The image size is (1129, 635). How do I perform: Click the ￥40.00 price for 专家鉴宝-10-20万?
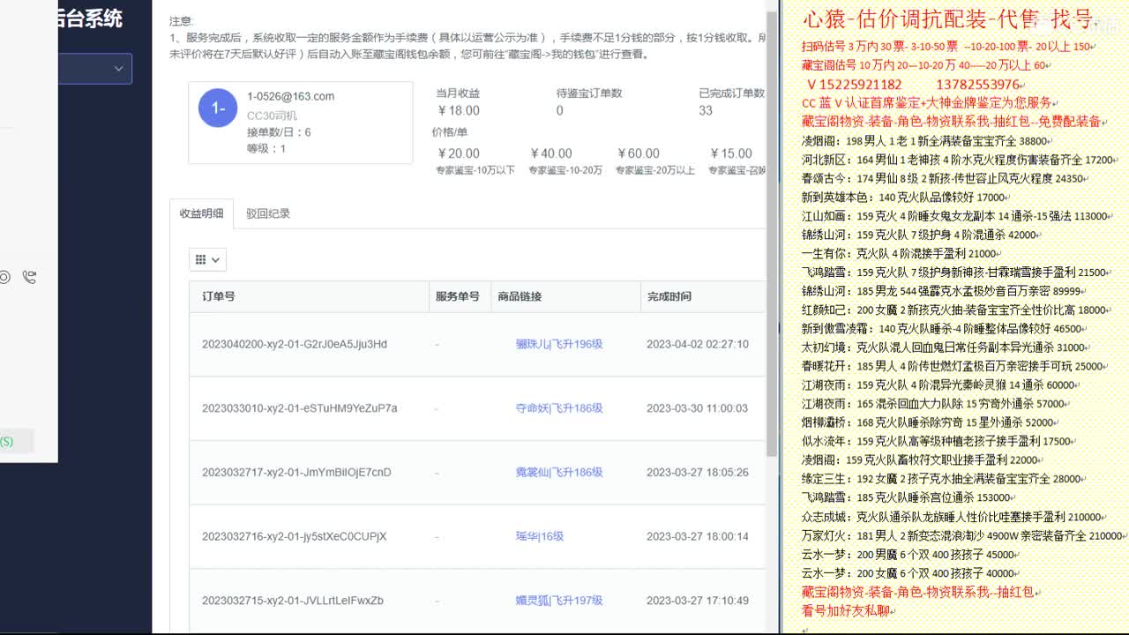pos(550,153)
